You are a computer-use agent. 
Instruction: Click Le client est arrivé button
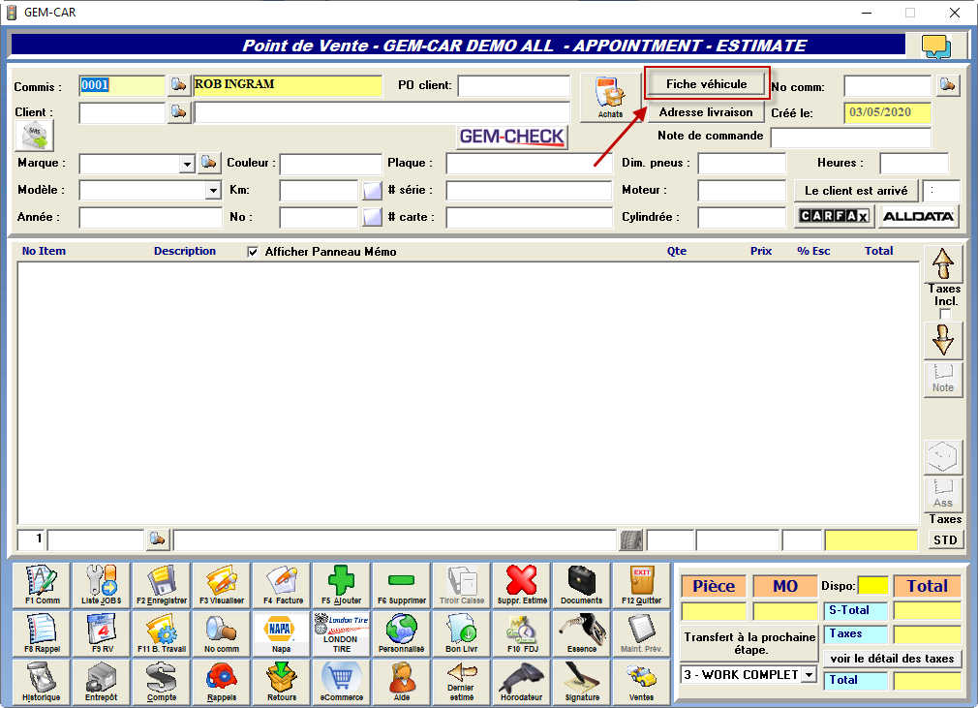click(x=856, y=191)
